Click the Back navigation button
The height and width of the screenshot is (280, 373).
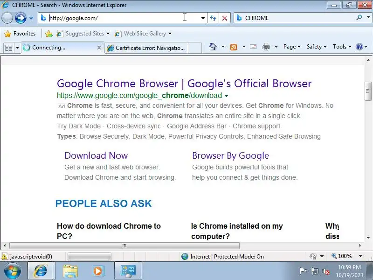point(7,18)
